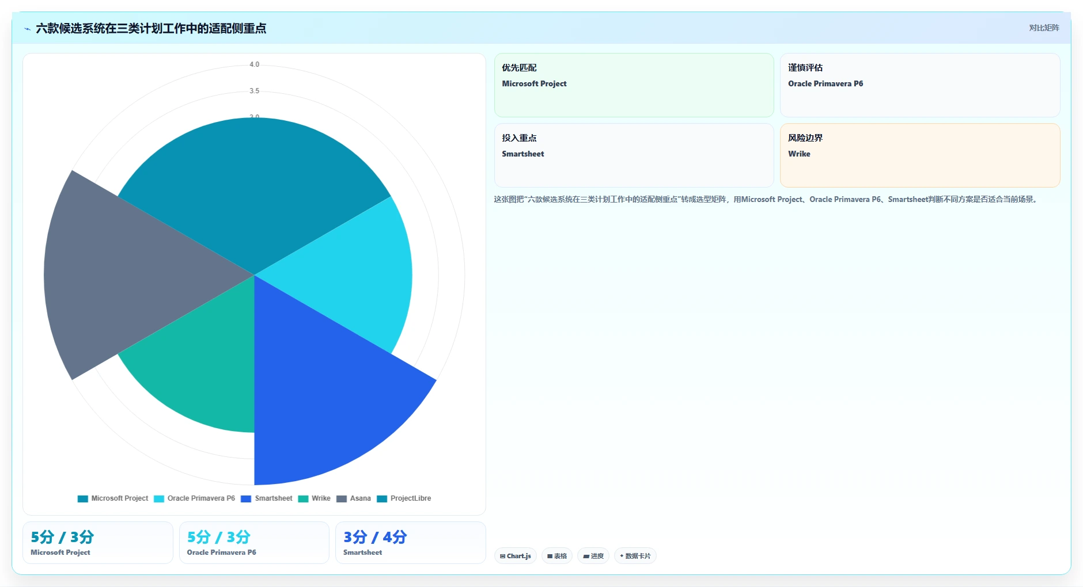Screen dimensions: 1083x587
Task: Click the small icon before the panel title
Action: click(27, 29)
